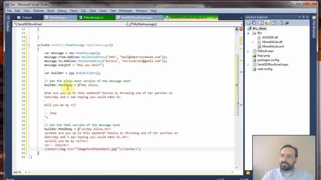
Task: Open the 100 % zoom dropdown
Action: click(x=26, y=172)
